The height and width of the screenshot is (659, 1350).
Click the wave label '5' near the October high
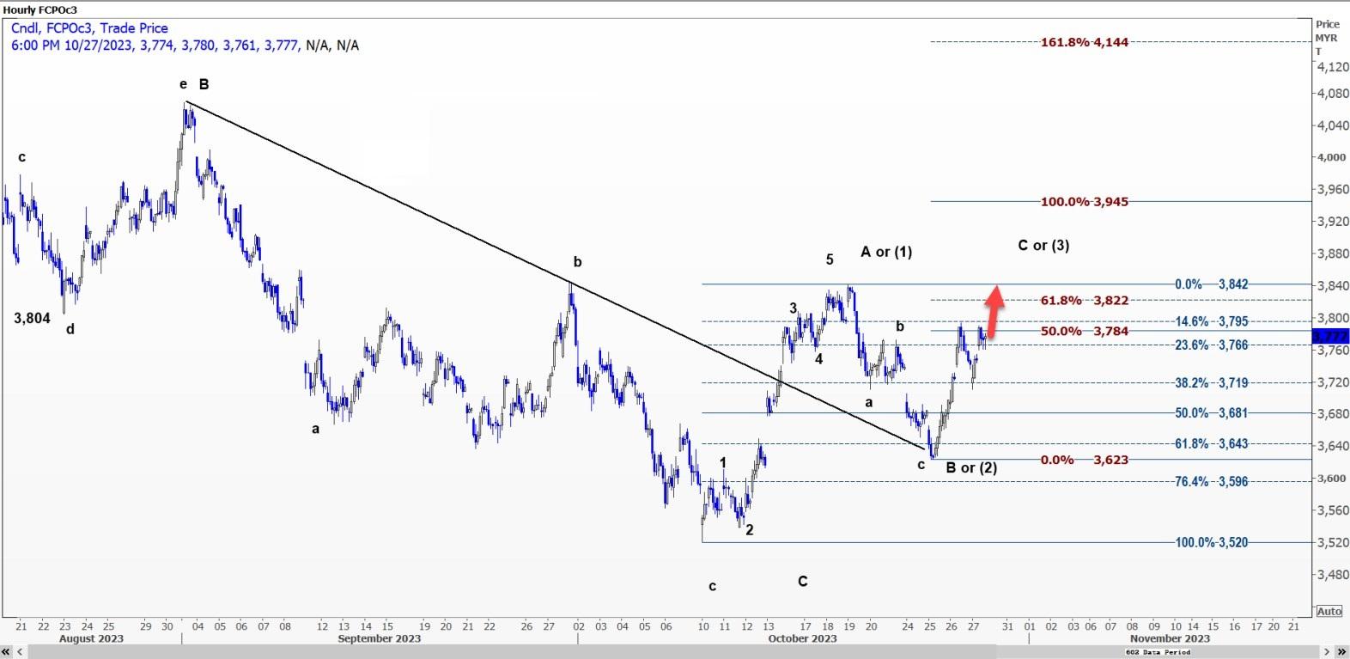point(830,259)
